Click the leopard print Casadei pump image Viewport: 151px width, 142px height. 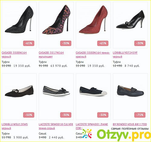(x=56, y=19)
